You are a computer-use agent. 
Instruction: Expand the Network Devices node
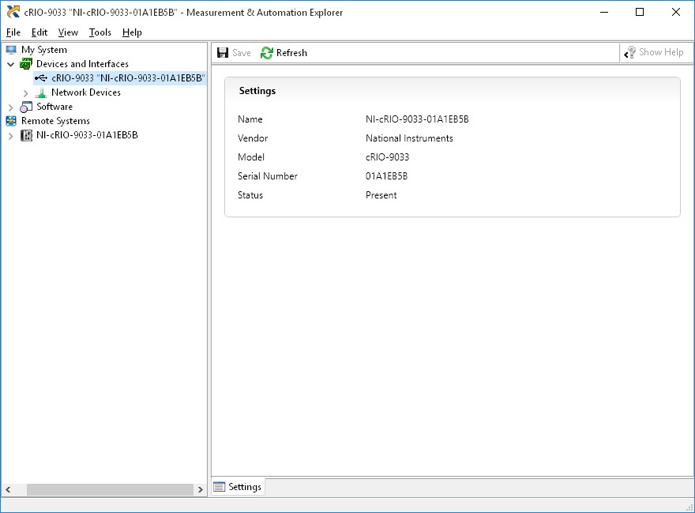(x=26, y=92)
